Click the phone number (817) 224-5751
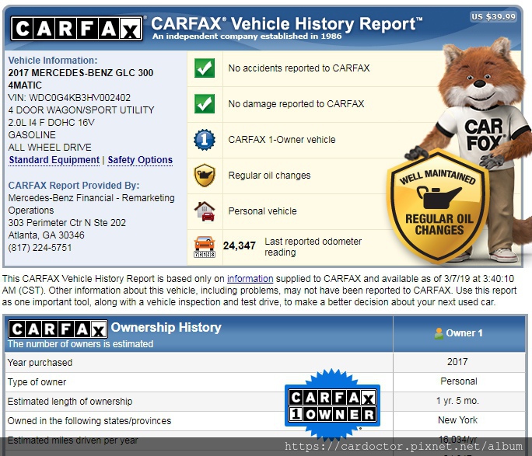 pyautogui.click(x=40, y=248)
